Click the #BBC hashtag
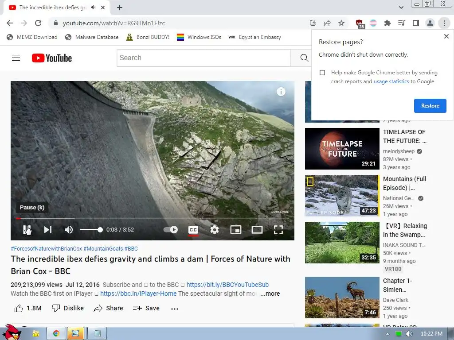Screen dimensions: 454x340 click(131, 249)
